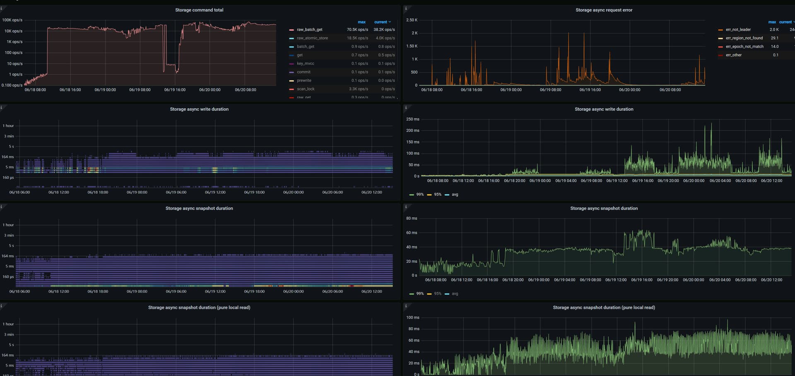The width and height of the screenshot is (795, 376).
Task: Open info icon on snapshot duration heatmap panel
Action: [2, 207]
